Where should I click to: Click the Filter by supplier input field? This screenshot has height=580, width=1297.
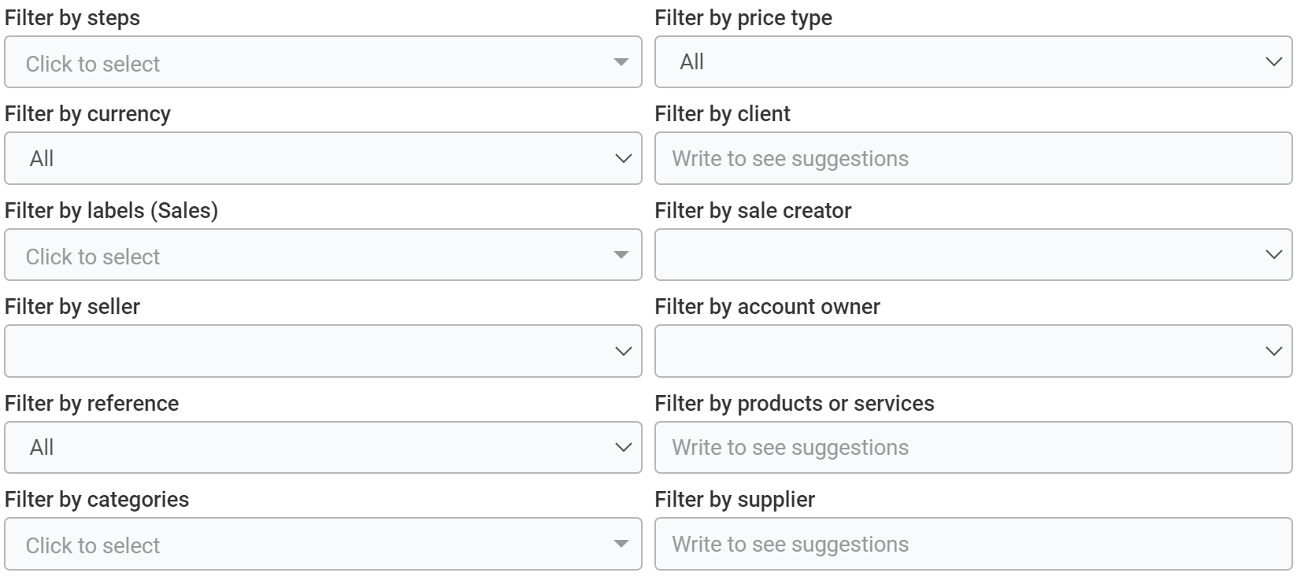(x=973, y=544)
